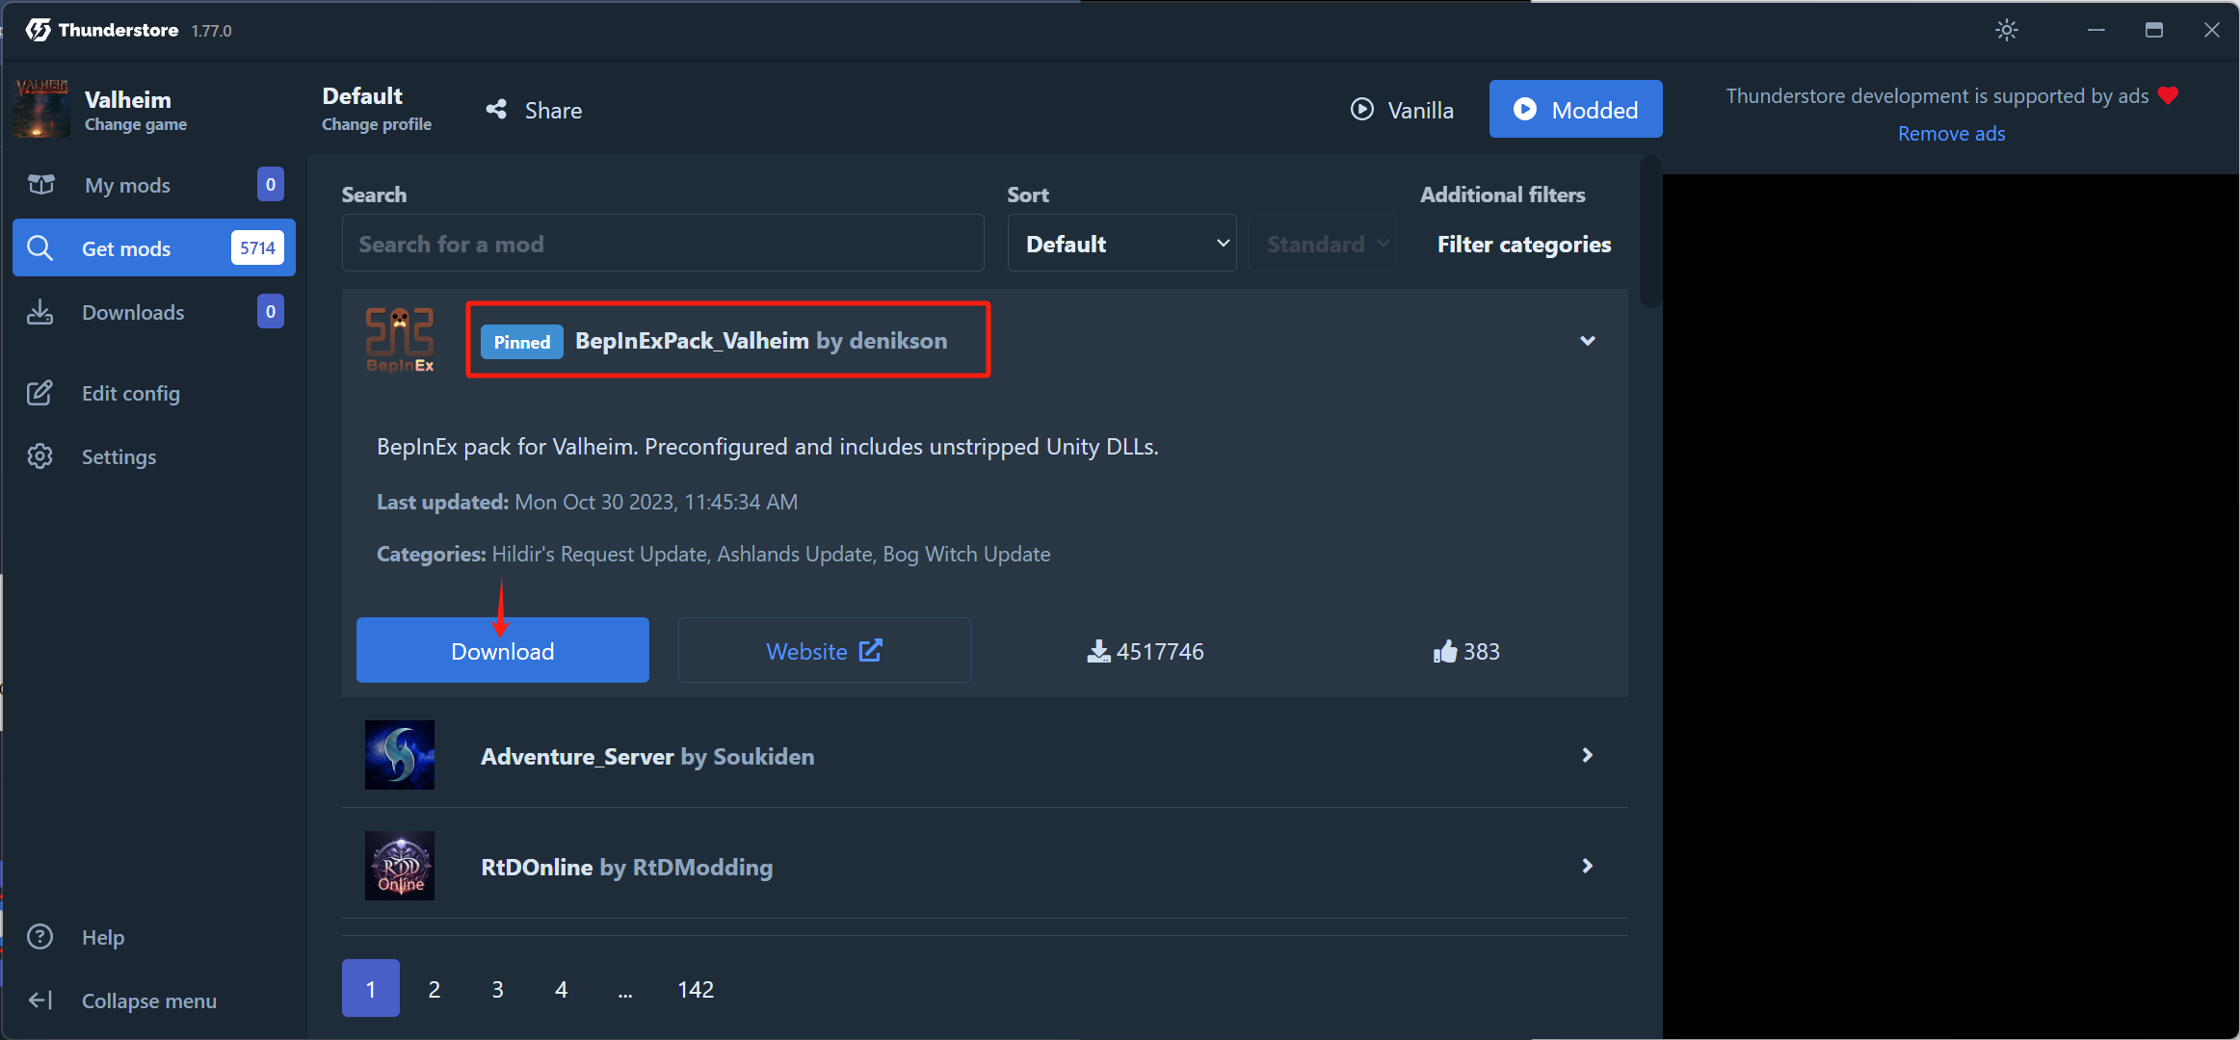
Task: Click the Search for a mod field
Action: [x=662, y=244]
